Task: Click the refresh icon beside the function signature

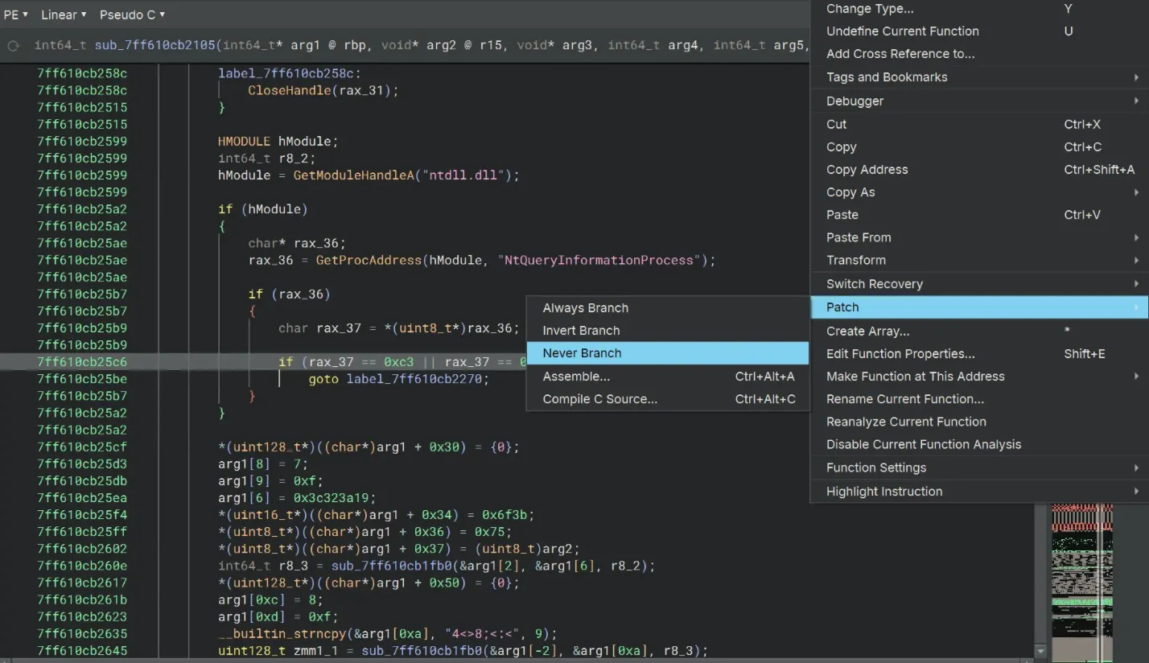Action: click(x=13, y=46)
